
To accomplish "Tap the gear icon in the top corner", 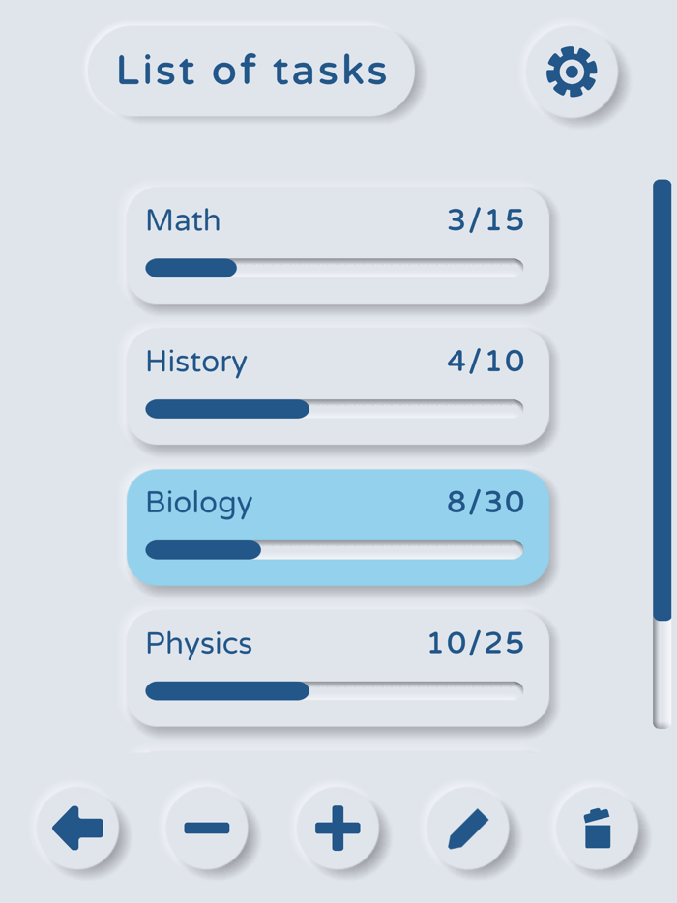I will point(571,71).
